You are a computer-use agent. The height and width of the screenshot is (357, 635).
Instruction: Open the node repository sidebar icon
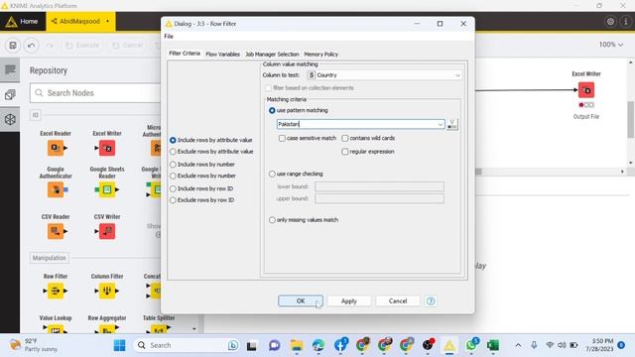(x=10, y=95)
